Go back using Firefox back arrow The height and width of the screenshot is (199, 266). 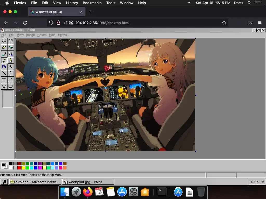point(6,23)
